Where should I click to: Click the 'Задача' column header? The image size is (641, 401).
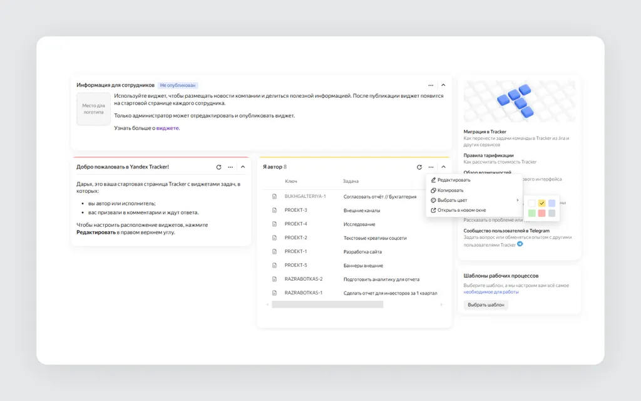tap(351, 181)
